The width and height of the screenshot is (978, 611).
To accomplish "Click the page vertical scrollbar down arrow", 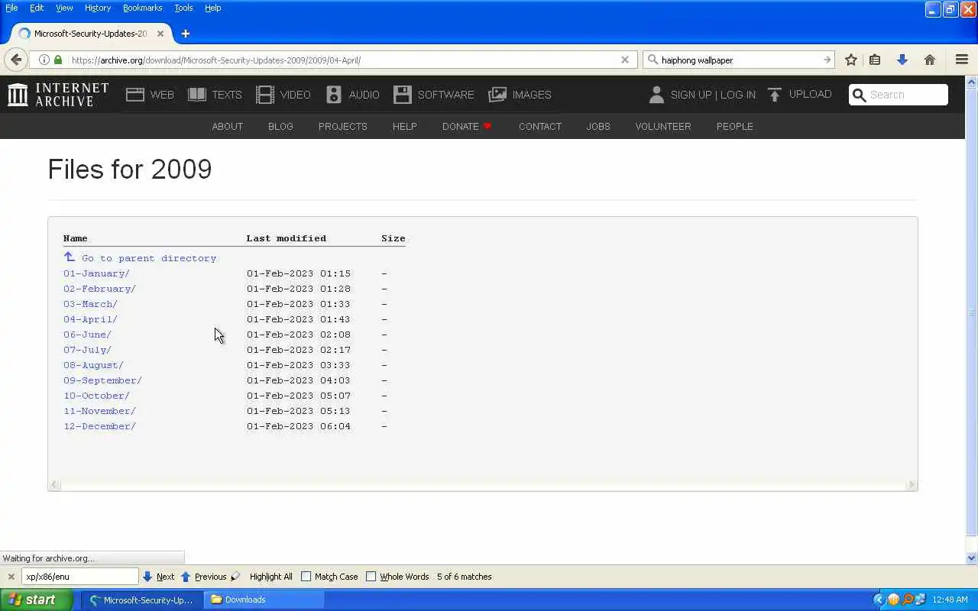I will [972, 558].
